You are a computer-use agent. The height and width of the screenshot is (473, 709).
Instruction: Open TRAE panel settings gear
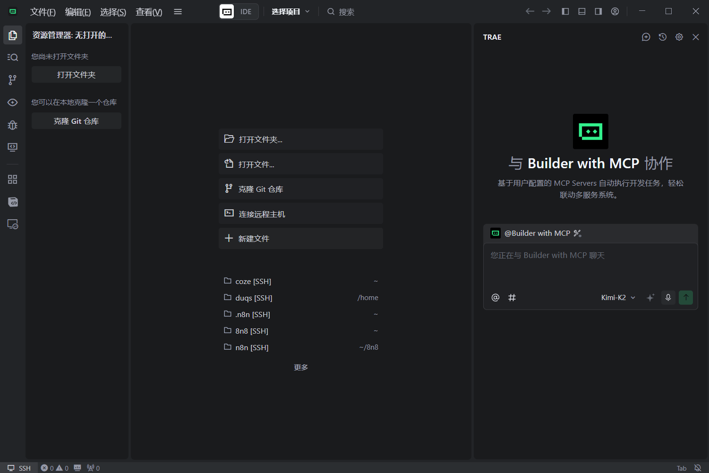[679, 37]
